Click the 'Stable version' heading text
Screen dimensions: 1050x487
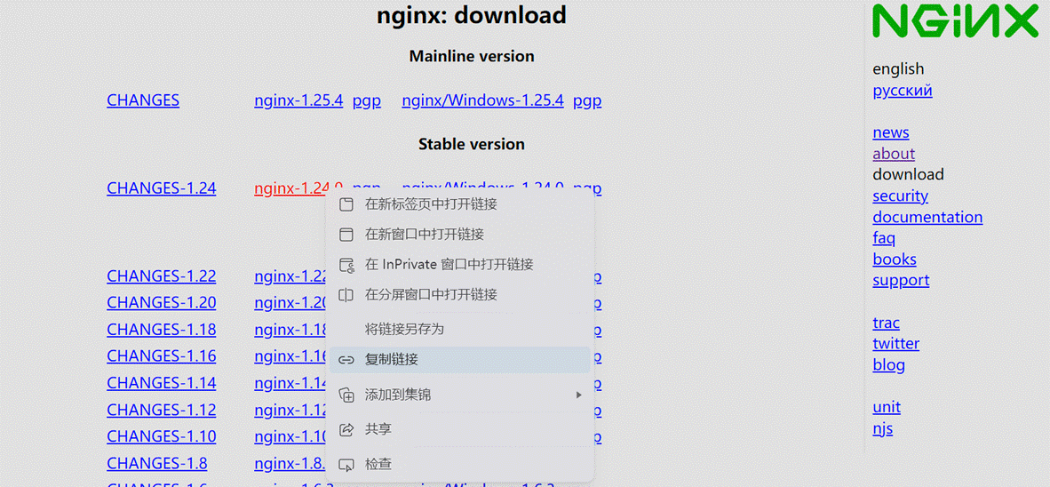point(472,144)
